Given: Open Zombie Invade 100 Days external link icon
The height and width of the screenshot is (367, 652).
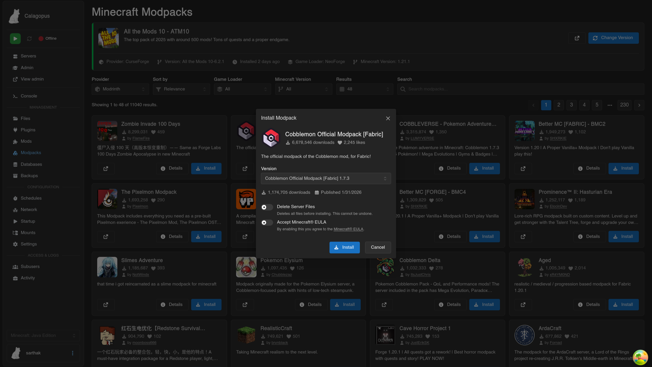Looking at the screenshot, I should (x=106, y=168).
